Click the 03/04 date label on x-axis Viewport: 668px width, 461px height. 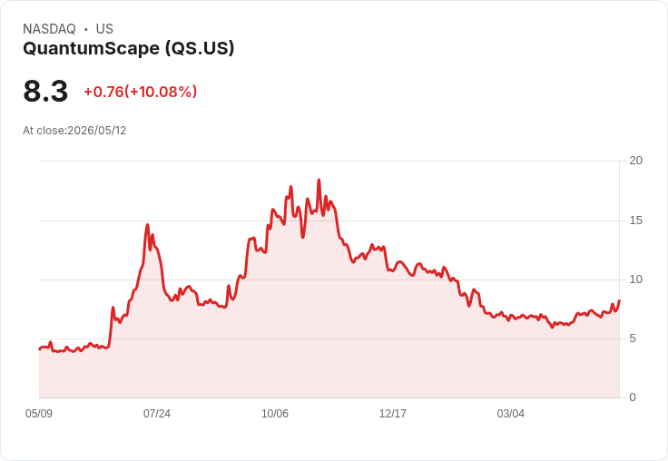(x=511, y=413)
